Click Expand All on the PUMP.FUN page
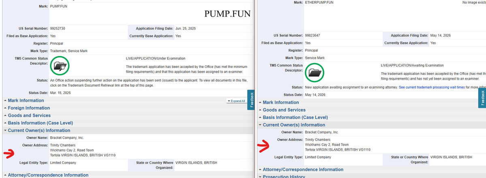Screen dimensions: 486x178 236,101
